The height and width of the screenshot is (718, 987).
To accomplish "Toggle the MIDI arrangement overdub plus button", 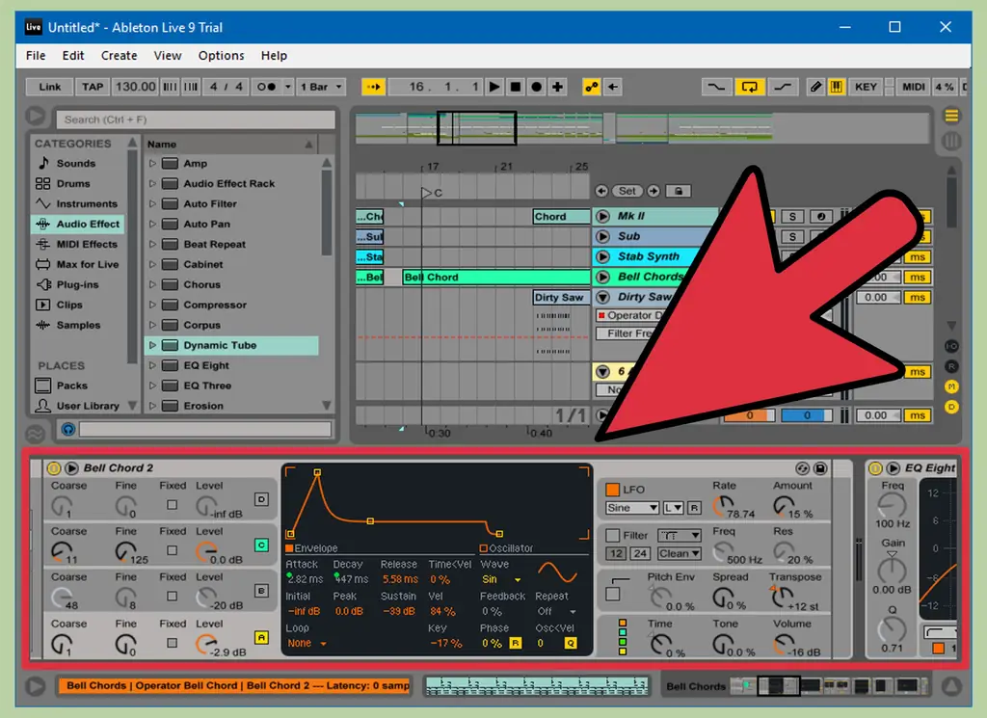I will [x=557, y=87].
